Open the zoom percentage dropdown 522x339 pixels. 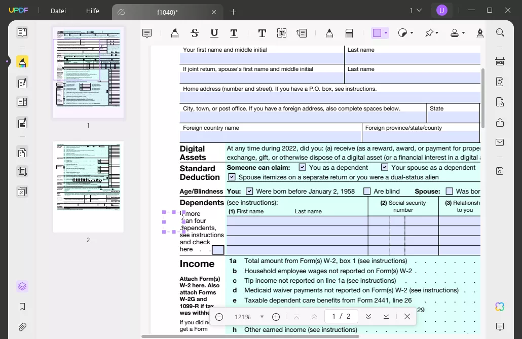[262, 317]
